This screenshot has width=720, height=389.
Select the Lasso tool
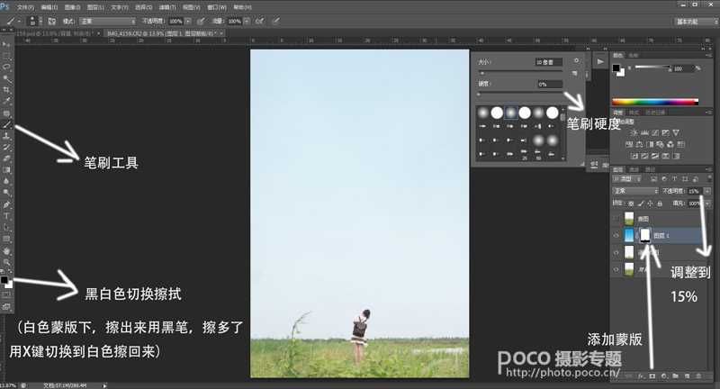6,67
